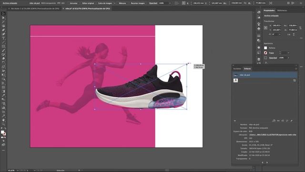The height and width of the screenshot is (172, 305).
Task: Select the Eraser tool
Action: [x=3, y=58]
